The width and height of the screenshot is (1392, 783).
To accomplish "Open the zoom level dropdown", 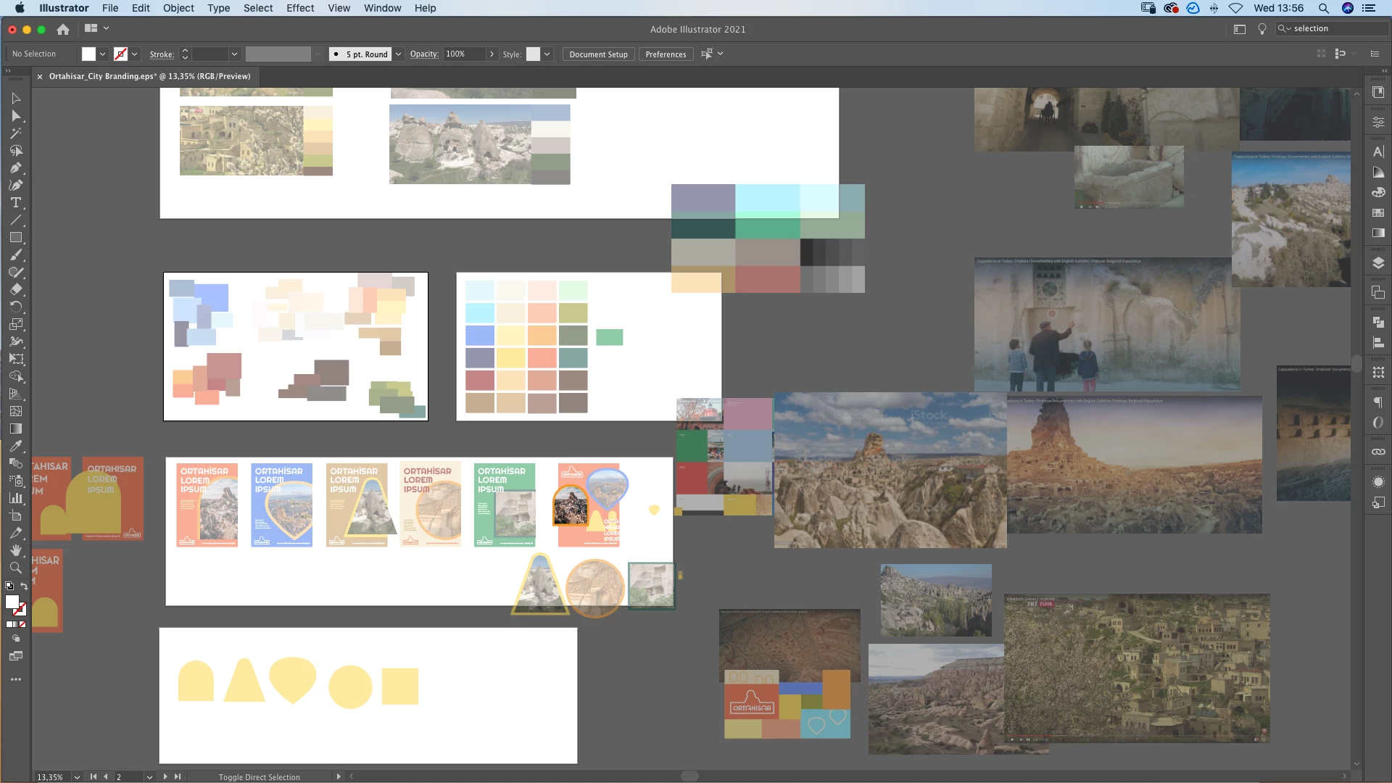I will click(x=77, y=777).
